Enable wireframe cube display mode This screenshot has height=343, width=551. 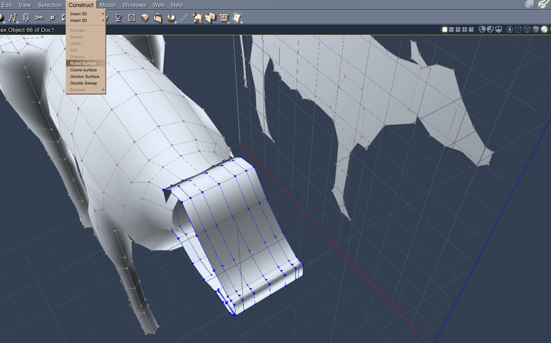527,29
